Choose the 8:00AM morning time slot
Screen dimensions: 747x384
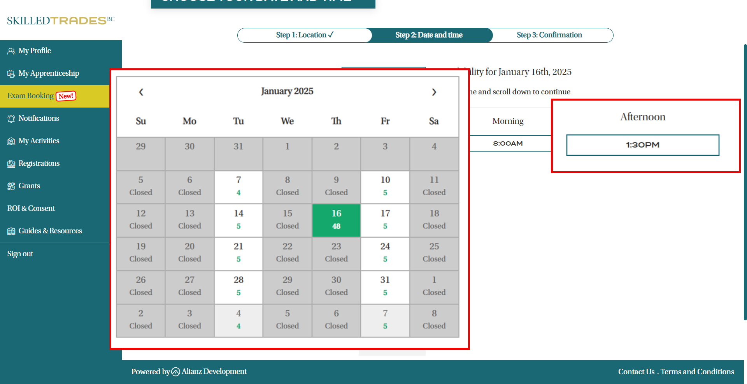point(508,144)
